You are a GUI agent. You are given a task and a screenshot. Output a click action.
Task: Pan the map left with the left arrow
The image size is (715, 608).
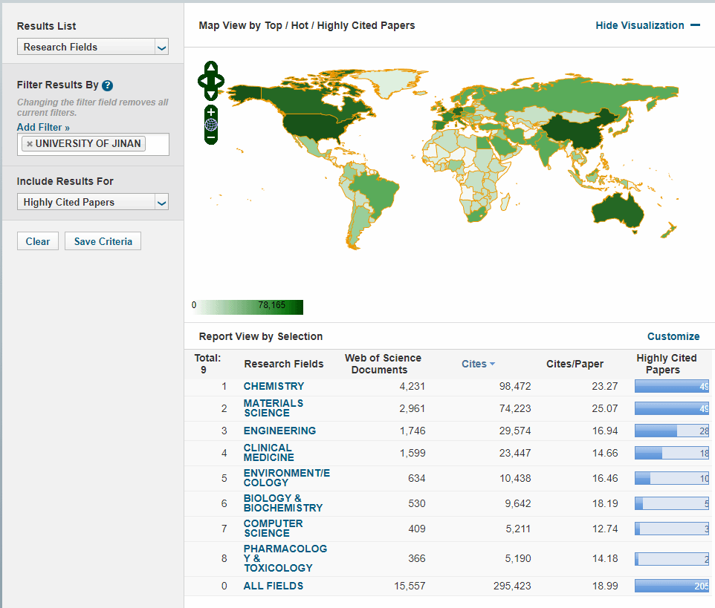pos(202,81)
